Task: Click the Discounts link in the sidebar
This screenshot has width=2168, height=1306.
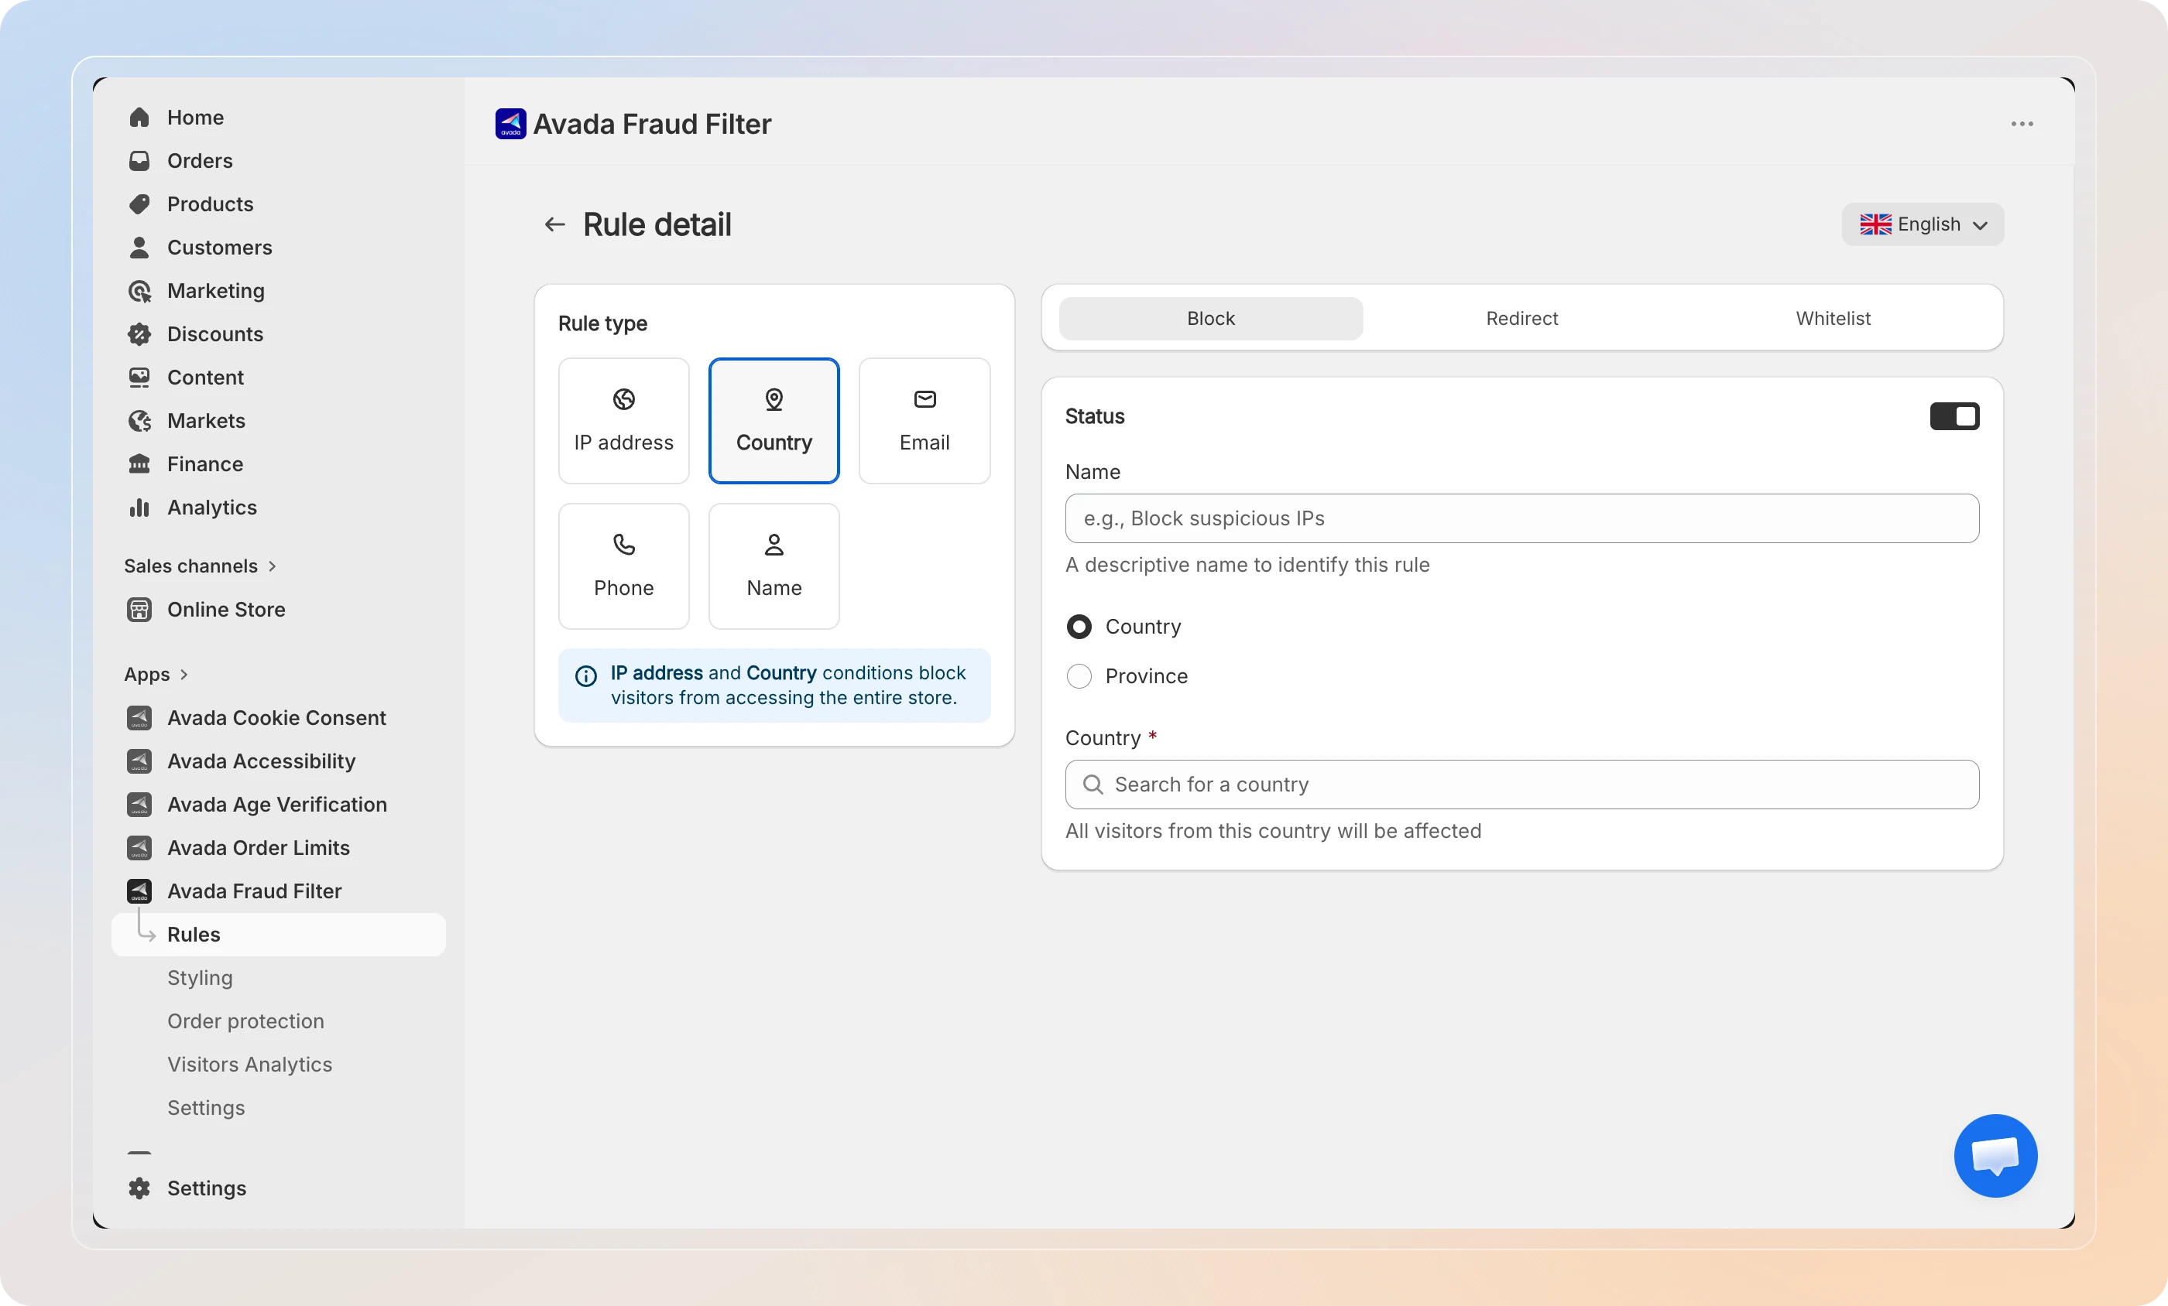Action: [215, 334]
